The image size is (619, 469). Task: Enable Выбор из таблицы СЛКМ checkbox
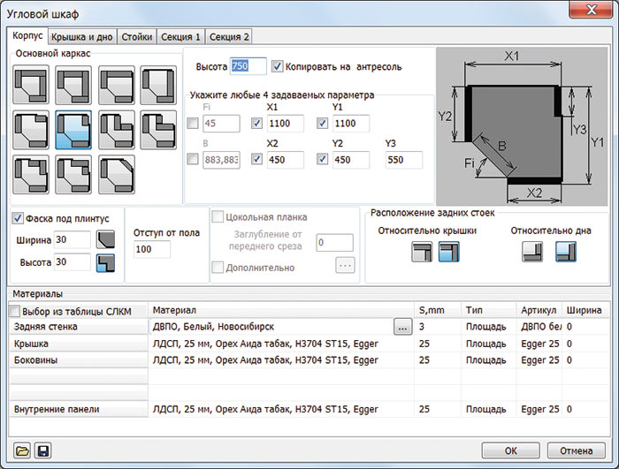tap(14, 311)
